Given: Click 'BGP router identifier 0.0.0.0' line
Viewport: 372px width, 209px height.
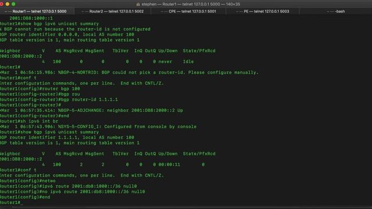Looking at the screenshot, I should click(x=67, y=35).
